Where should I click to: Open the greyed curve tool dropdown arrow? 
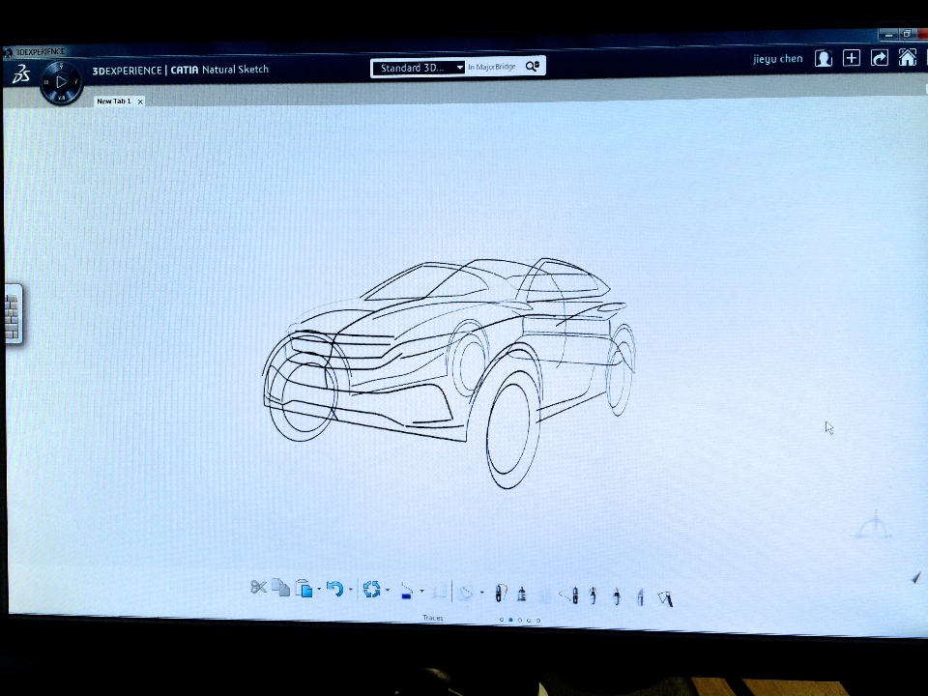click(482, 593)
